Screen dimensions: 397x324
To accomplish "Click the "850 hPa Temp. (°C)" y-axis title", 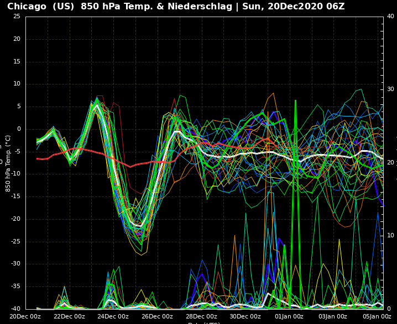I will [8, 163].
